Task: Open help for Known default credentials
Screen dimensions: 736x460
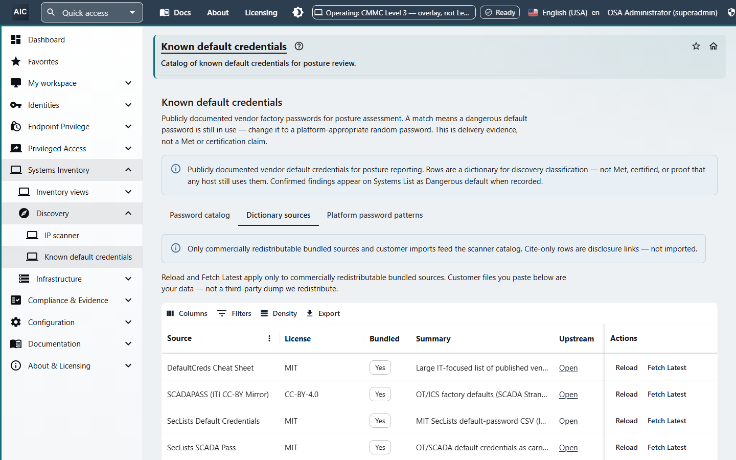Action: tap(299, 46)
